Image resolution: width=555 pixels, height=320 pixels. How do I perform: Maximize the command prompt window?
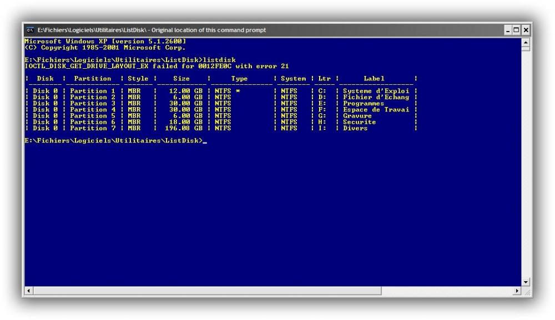516,29
